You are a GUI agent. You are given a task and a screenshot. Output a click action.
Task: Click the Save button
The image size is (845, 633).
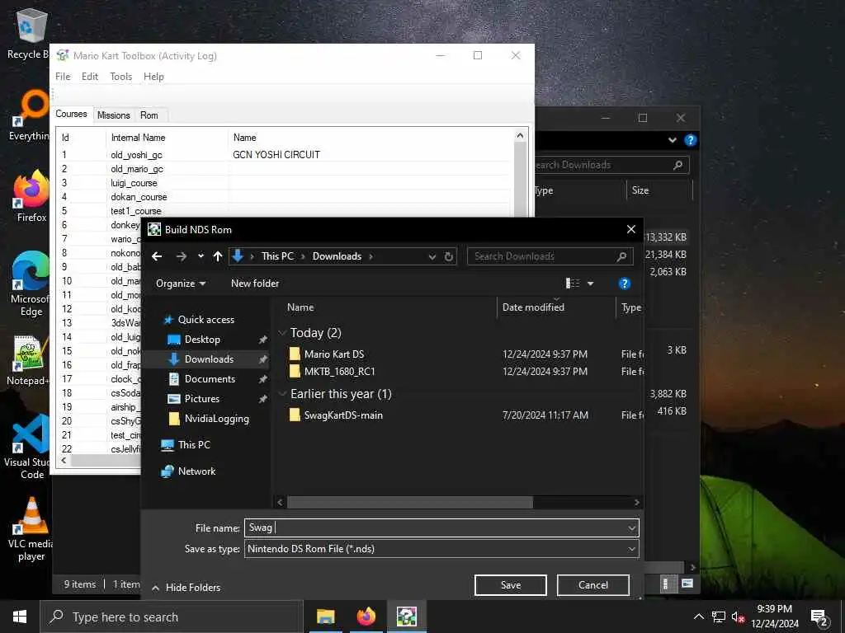[x=510, y=585]
